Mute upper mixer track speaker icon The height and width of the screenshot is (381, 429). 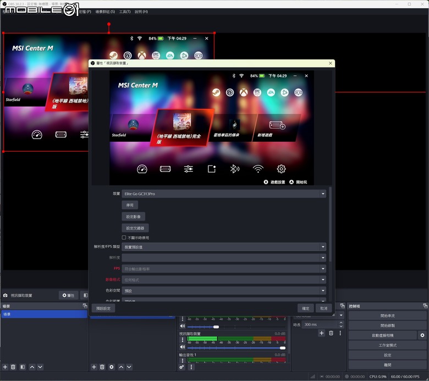[183, 326]
